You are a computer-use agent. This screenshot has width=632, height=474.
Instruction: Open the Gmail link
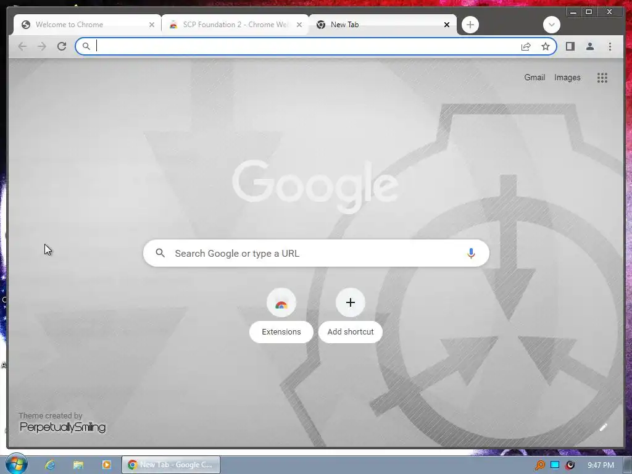(534, 77)
